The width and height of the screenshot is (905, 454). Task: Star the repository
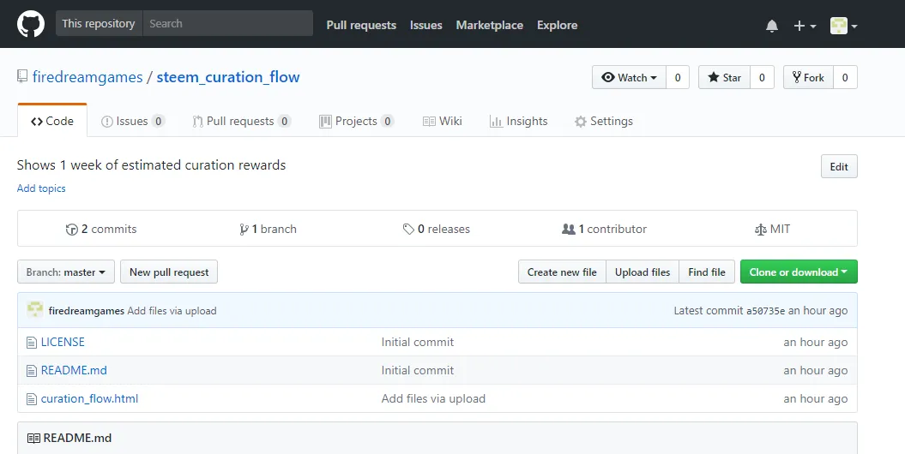724,77
